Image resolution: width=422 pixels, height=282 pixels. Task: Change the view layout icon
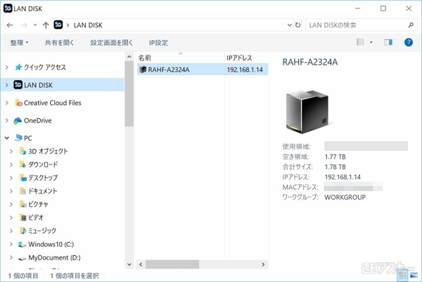(x=360, y=42)
